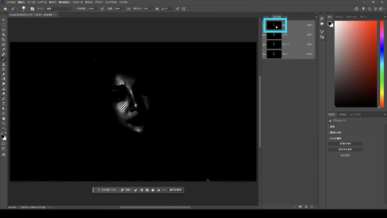Select the Zoom tool in toolbar

pos(4,123)
